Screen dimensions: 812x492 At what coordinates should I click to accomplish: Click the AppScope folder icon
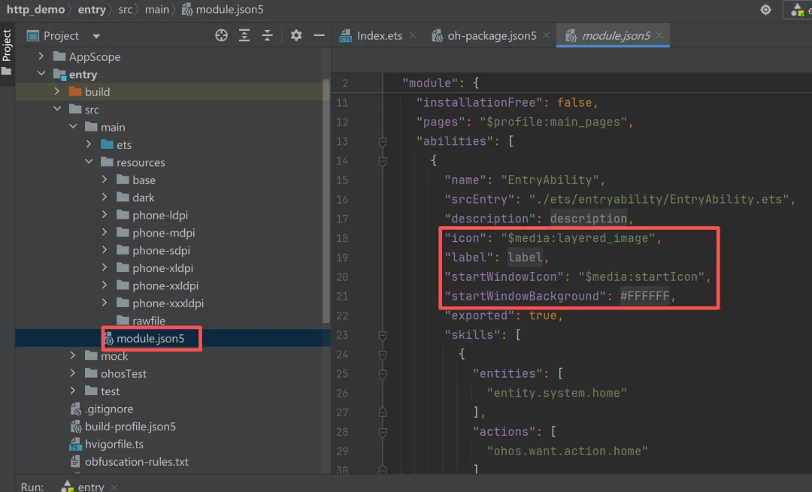click(x=59, y=56)
